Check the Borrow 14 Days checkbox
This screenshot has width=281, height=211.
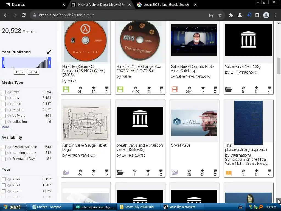[4, 159]
